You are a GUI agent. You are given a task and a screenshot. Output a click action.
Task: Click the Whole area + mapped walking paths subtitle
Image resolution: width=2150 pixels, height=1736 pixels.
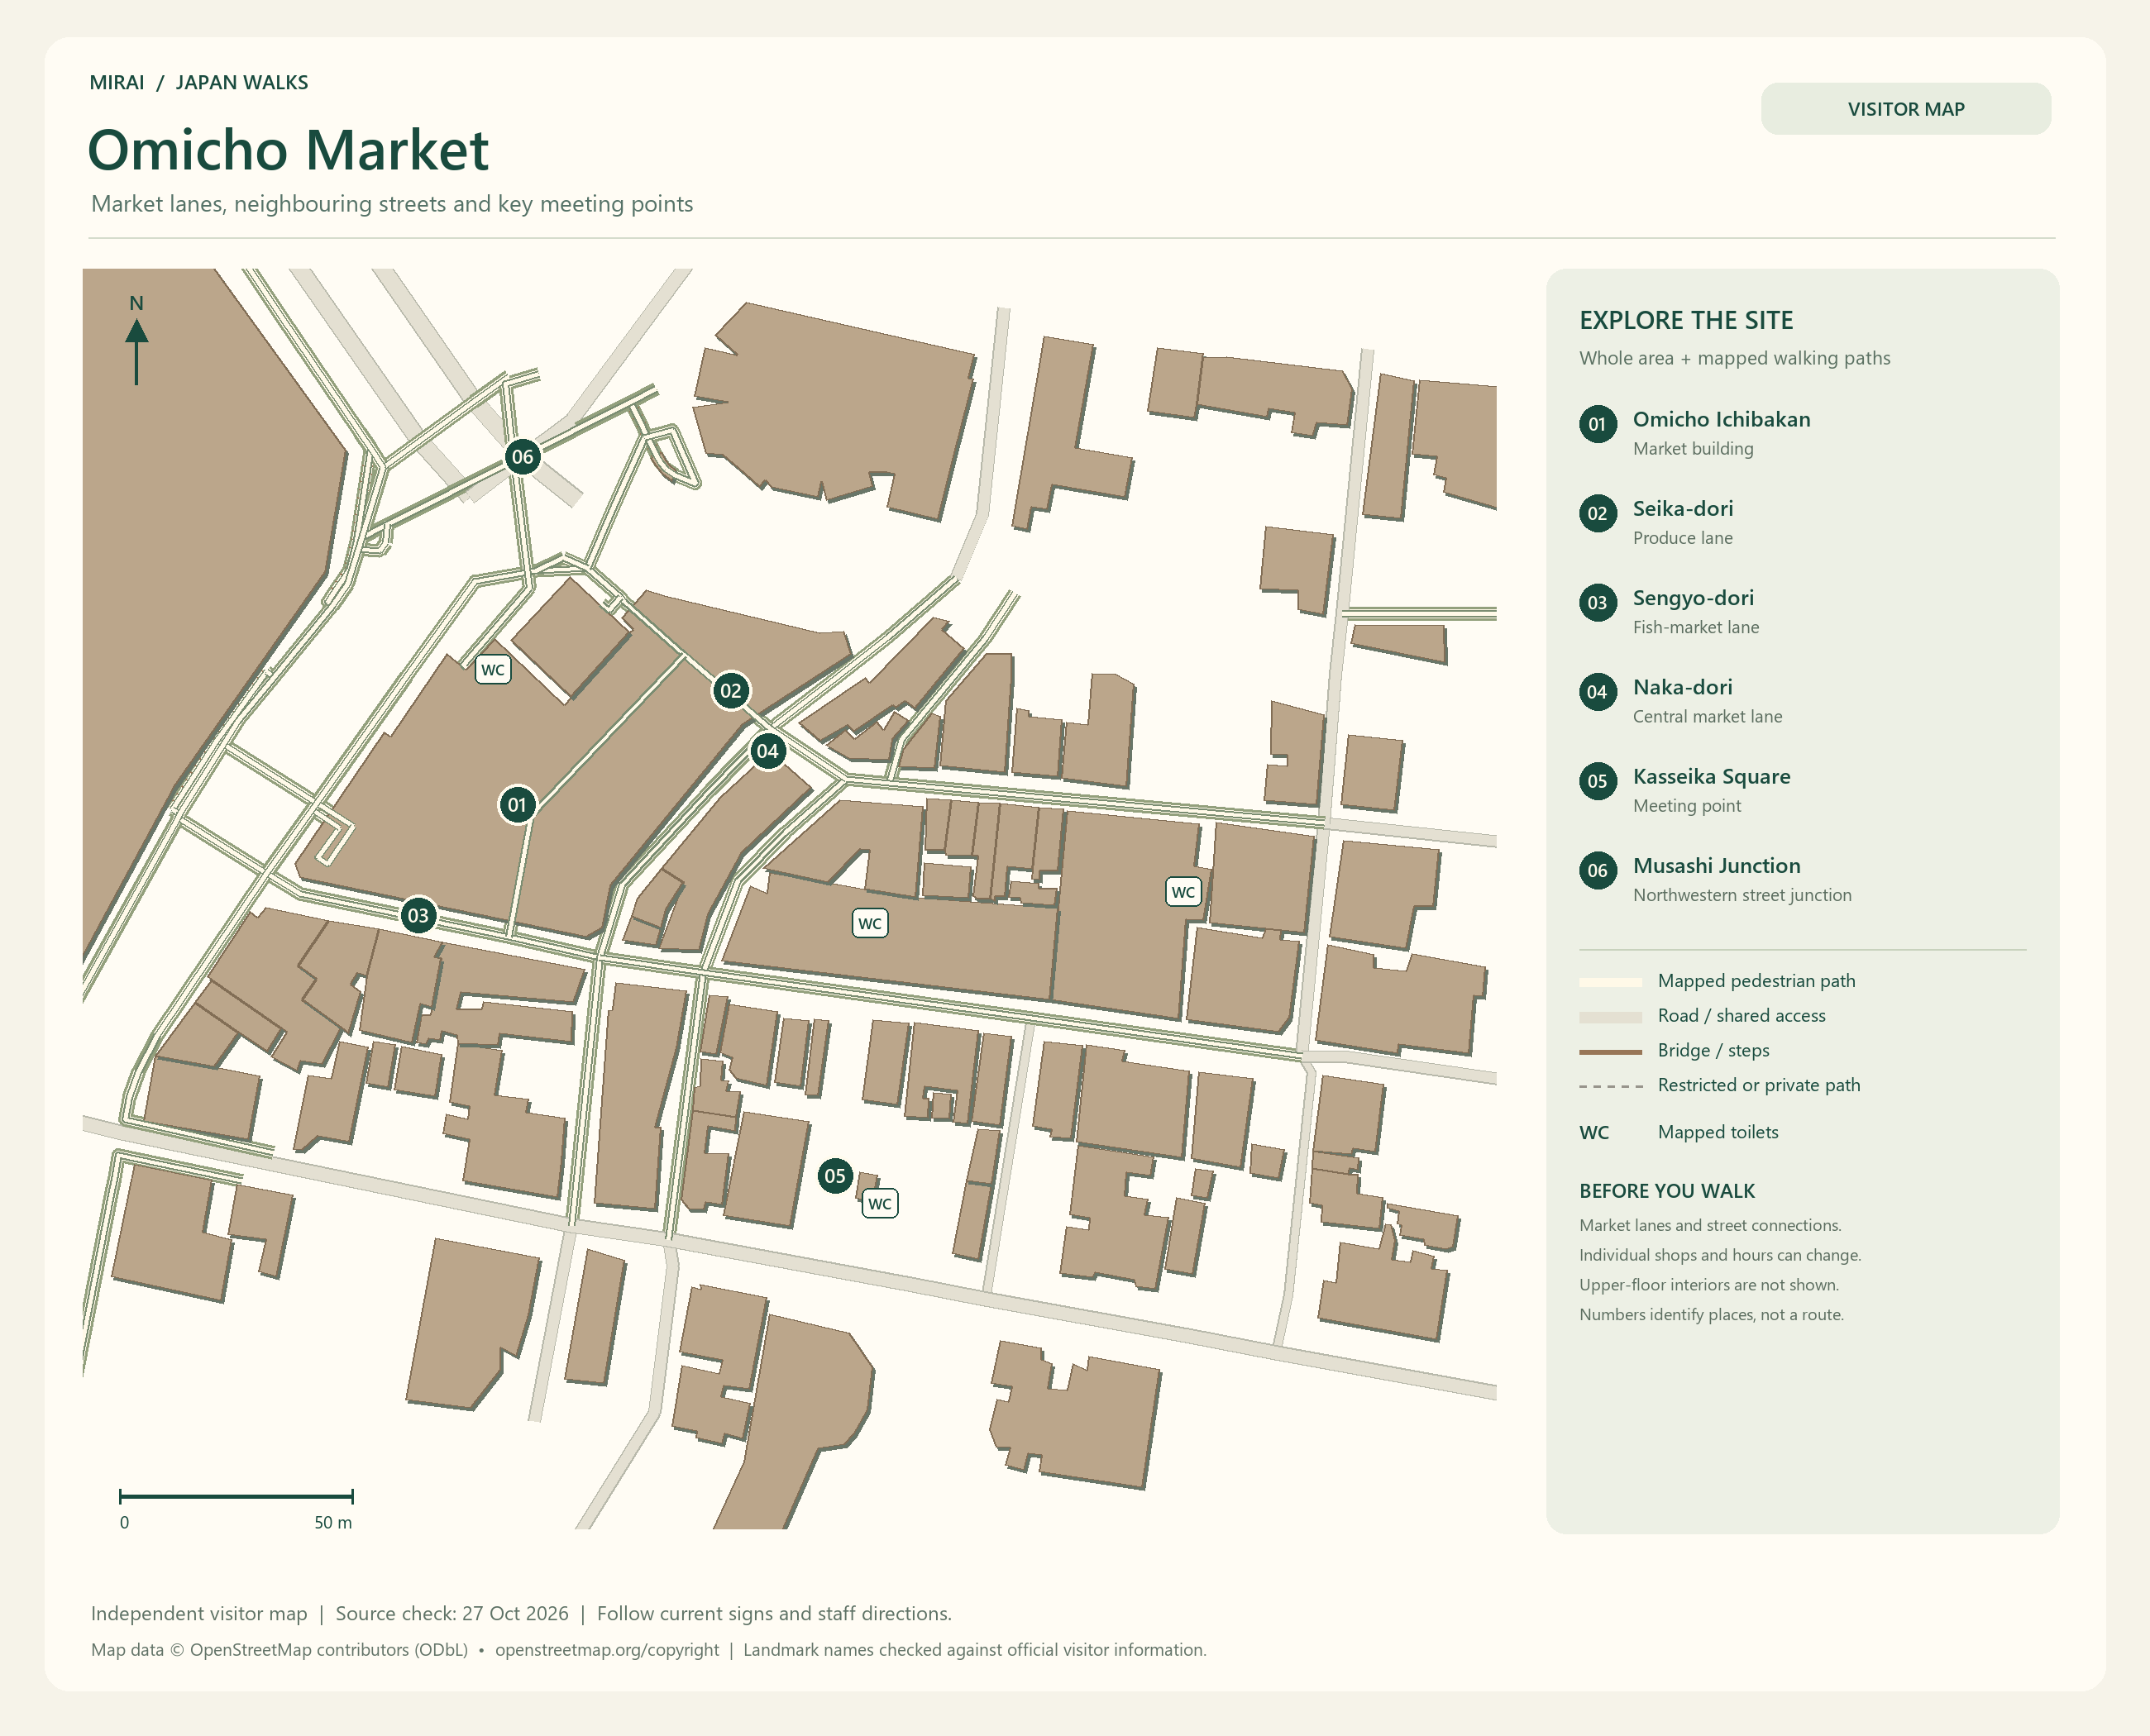pyautogui.click(x=1735, y=358)
